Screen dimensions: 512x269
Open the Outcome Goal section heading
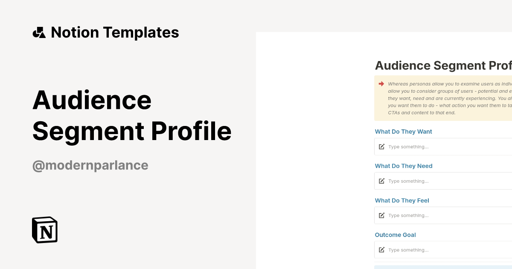click(x=395, y=235)
